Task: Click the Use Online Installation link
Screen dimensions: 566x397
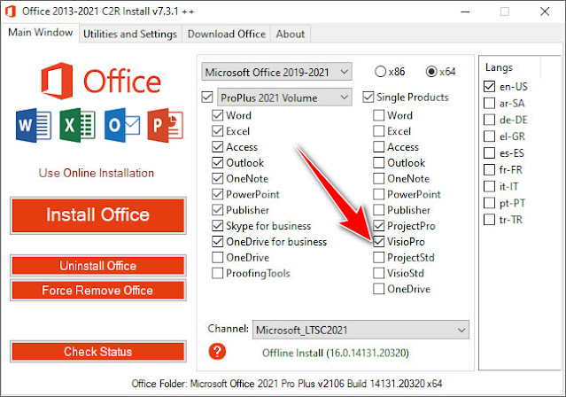Action: tap(97, 173)
